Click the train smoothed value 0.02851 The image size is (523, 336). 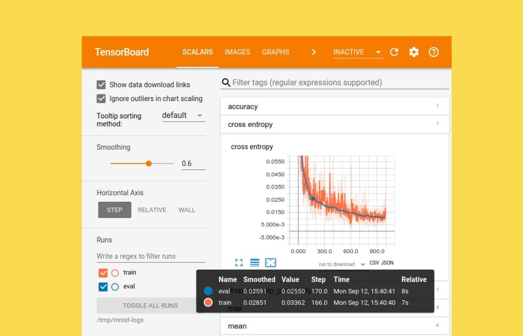coord(255,303)
